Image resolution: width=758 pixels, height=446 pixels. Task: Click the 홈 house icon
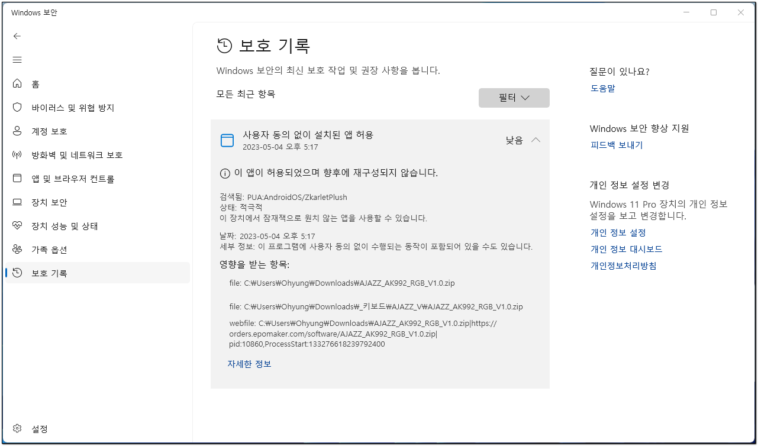[x=17, y=84]
